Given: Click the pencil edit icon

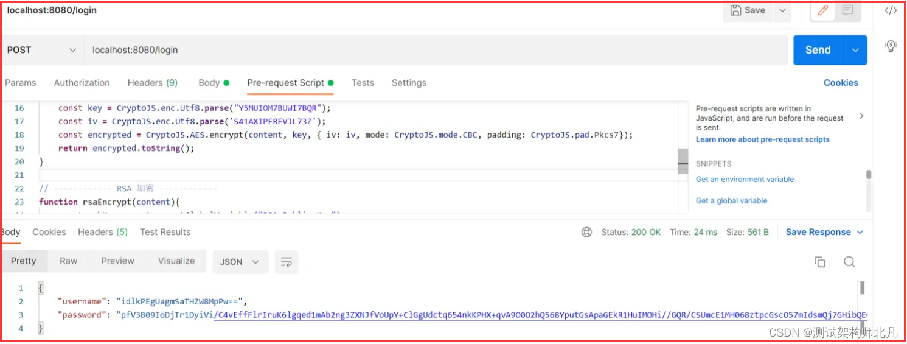Looking at the screenshot, I should (x=823, y=10).
